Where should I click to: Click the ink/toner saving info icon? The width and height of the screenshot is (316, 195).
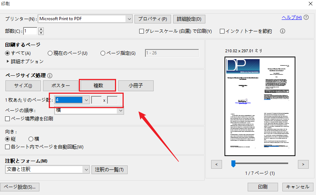pos(282,31)
